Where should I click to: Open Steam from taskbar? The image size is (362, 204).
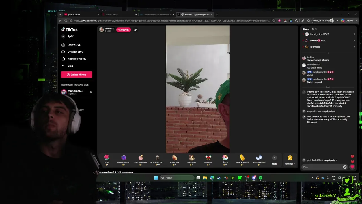click(219, 178)
